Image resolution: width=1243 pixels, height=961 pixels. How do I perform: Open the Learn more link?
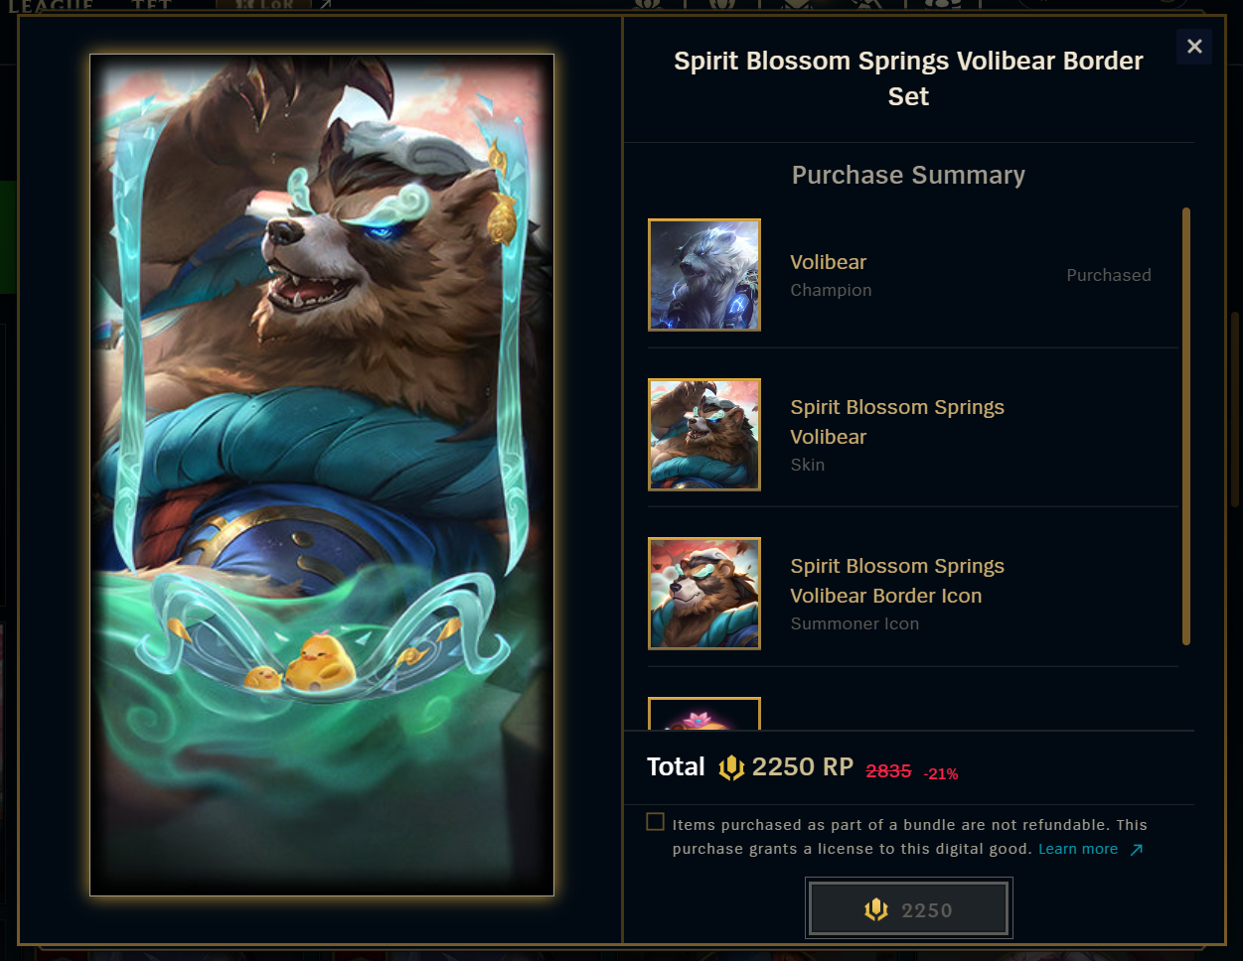click(1078, 849)
